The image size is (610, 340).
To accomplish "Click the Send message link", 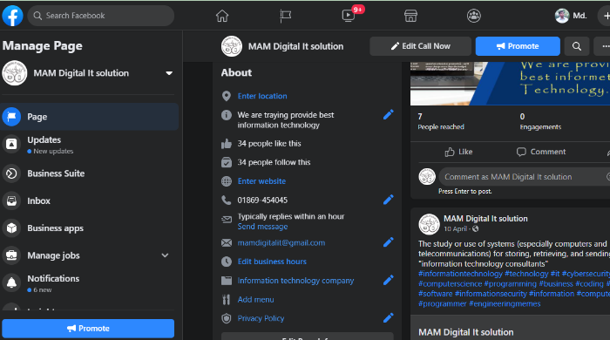I will (262, 227).
